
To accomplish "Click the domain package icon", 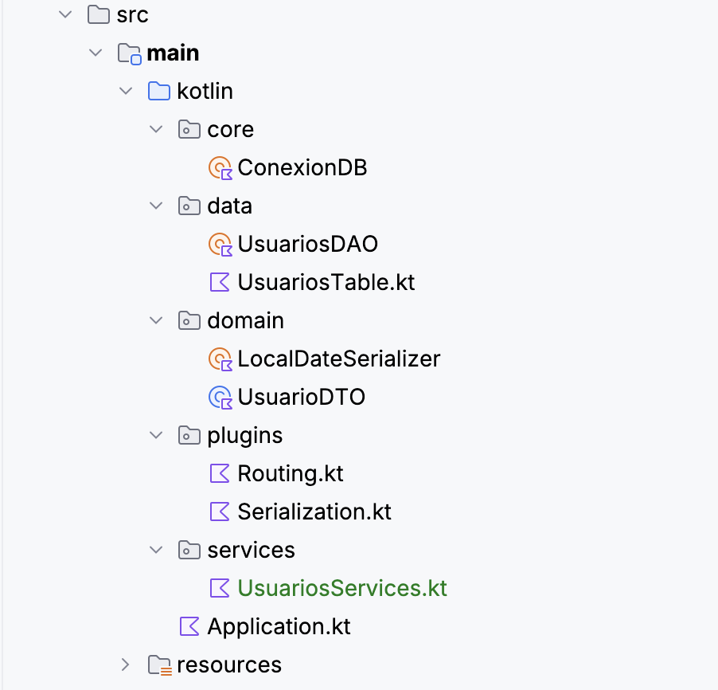I will (x=189, y=320).
